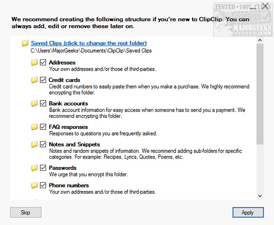Uncheck the Passwords folder checkbox

pyautogui.click(x=43, y=168)
